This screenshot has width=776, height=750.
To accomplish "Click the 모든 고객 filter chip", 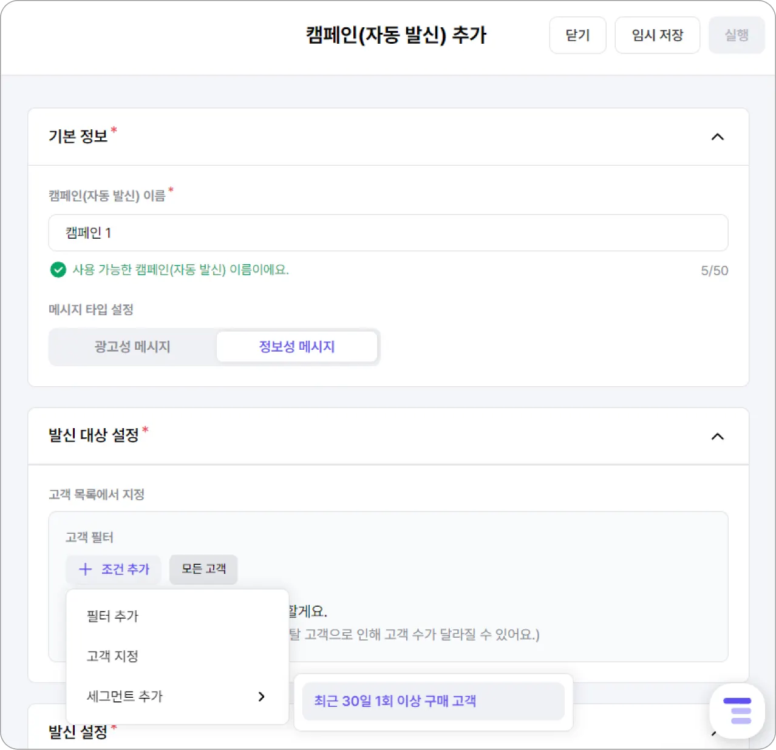I will (203, 569).
